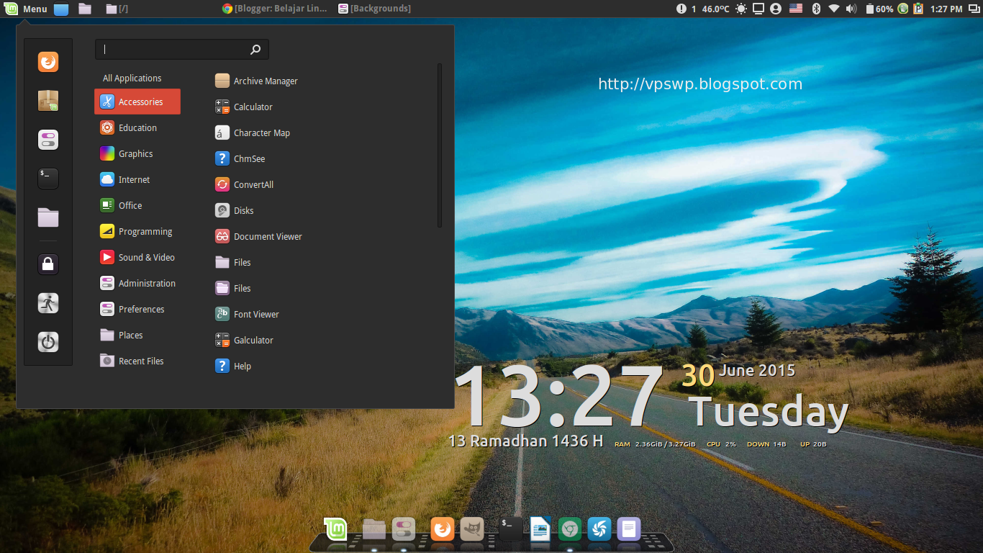Open Terminal from the menu sidebar
The width and height of the screenshot is (983, 553).
tap(47, 179)
